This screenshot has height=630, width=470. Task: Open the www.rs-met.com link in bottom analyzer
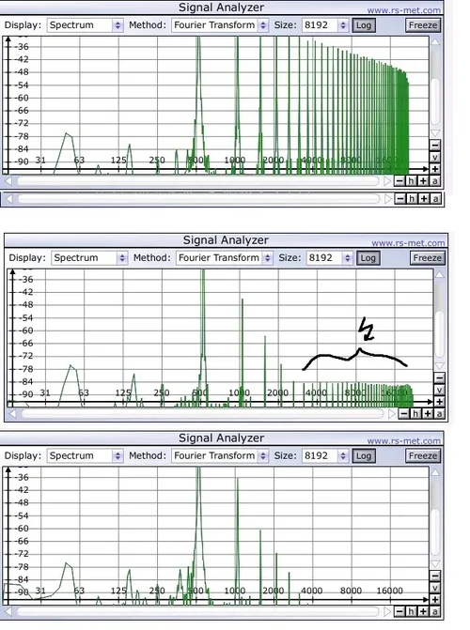[x=403, y=441]
